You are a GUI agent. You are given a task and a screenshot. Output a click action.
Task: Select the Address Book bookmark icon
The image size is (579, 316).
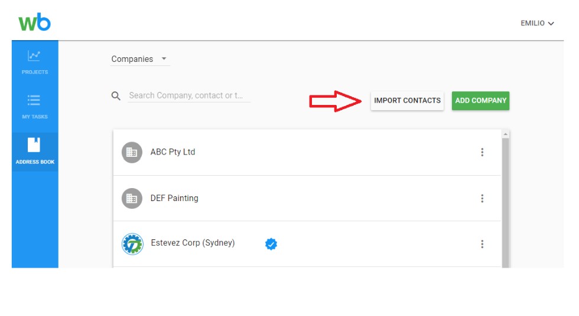[34, 145]
